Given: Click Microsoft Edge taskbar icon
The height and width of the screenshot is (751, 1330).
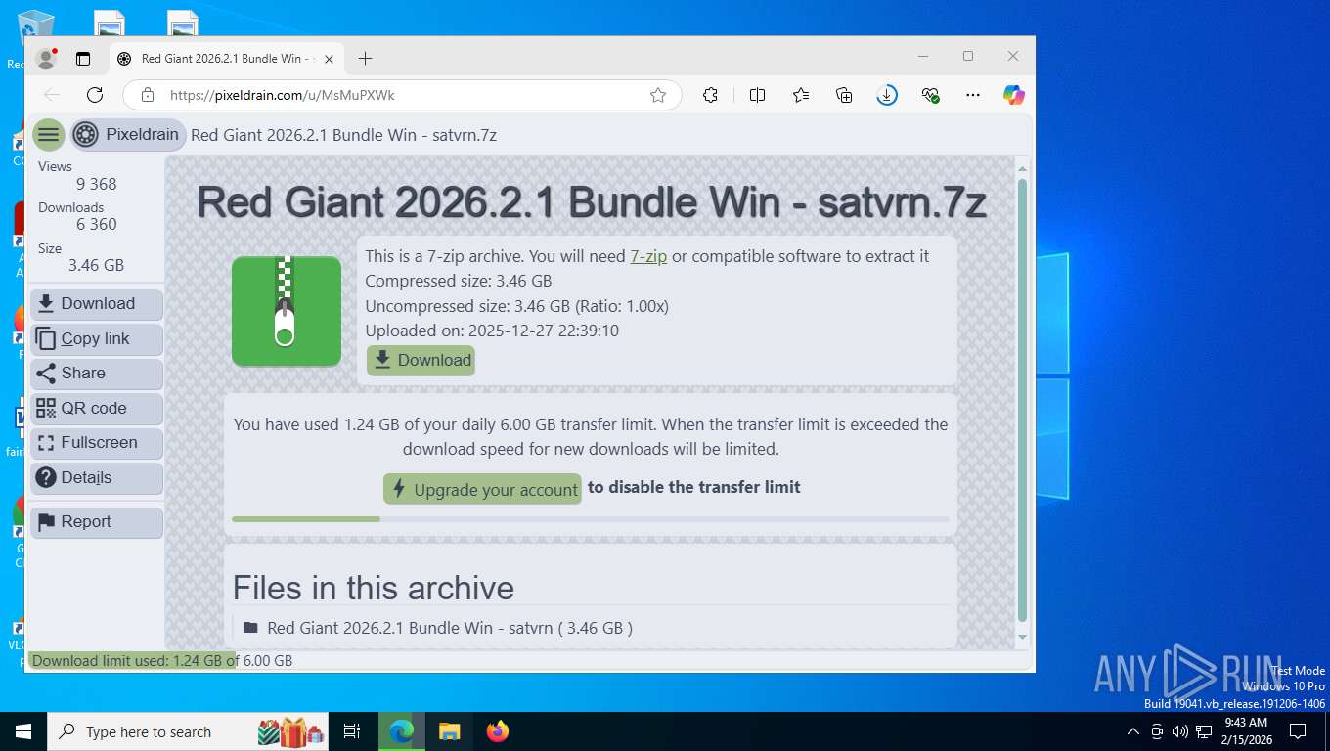Looking at the screenshot, I should click(402, 731).
